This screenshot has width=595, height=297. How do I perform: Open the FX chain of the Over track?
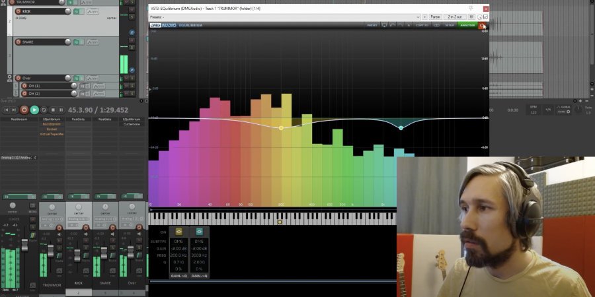pos(76,78)
